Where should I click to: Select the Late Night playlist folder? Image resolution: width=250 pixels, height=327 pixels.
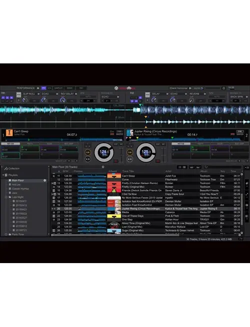[x=17, y=197]
